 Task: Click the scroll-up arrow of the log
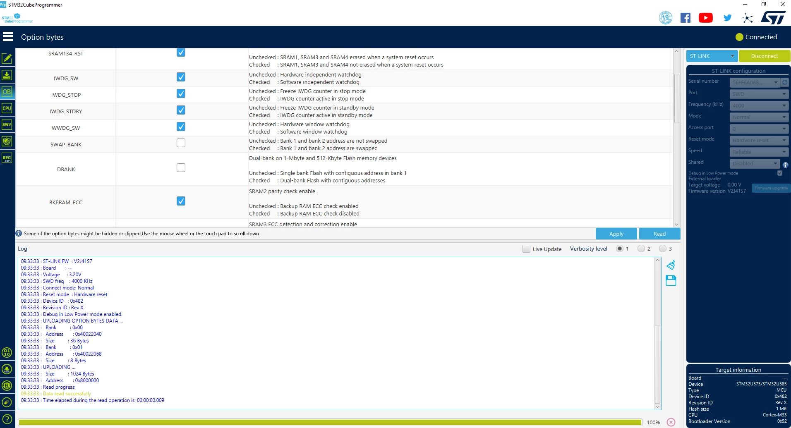(658, 260)
